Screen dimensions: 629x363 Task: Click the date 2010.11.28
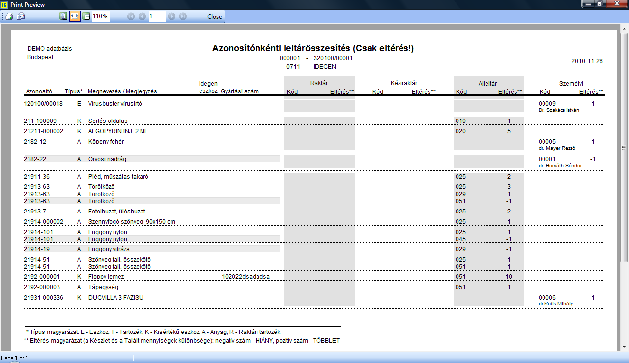pos(587,61)
